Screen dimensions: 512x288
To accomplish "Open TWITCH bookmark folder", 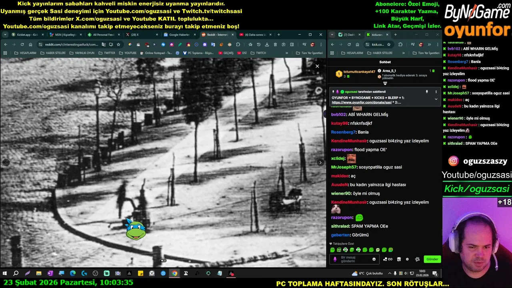I will click(258, 53).
